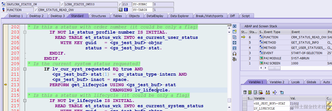Click the FUNCTION event type icon in the stack
332x111 pixels.
pos(261,37)
